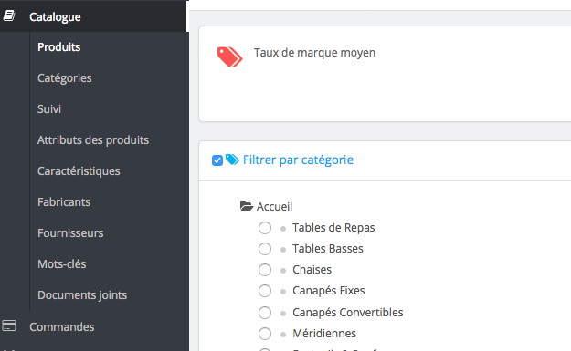Open the Documents joints page
571x351 pixels.
82,295
